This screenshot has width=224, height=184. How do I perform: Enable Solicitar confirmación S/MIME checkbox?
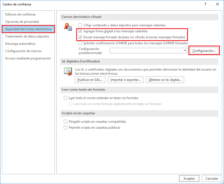click(80, 43)
